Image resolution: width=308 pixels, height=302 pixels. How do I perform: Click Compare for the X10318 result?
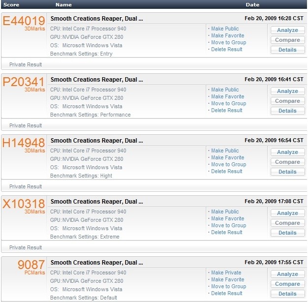click(x=287, y=223)
